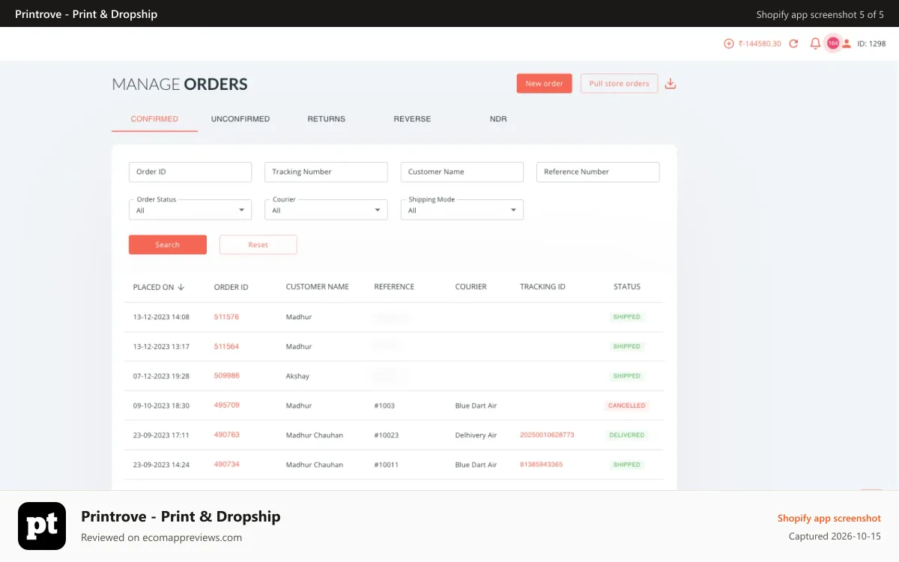This screenshot has width=899, height=562.
Task: Open order 509986 link
Action: pyautogui.click(x=226, y=375)
